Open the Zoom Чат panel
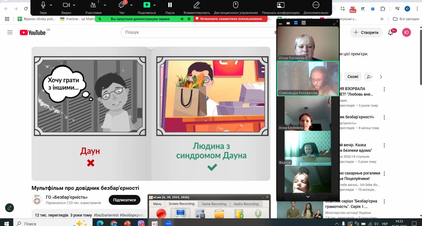 point(122,5)
